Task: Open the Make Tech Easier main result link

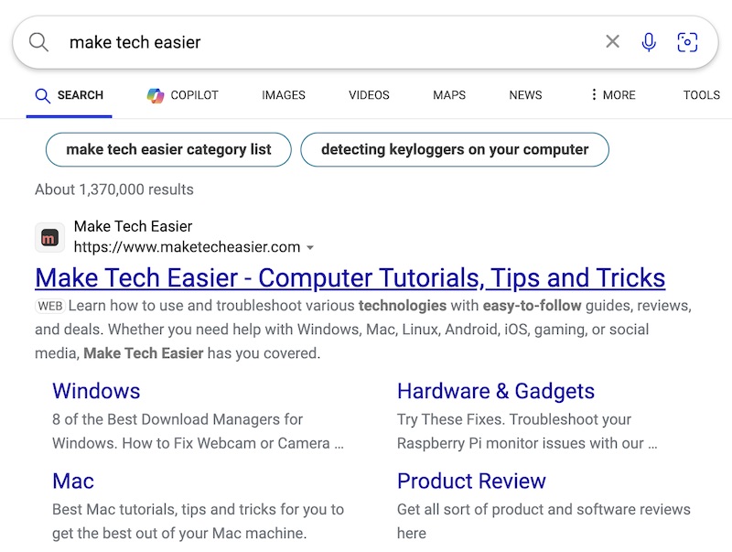Action: click(348, 277)
